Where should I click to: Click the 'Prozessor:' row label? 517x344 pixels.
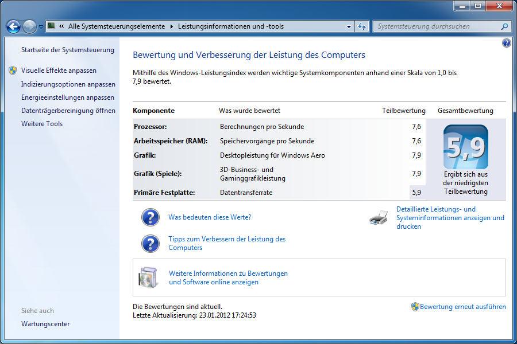coord(150,127)
